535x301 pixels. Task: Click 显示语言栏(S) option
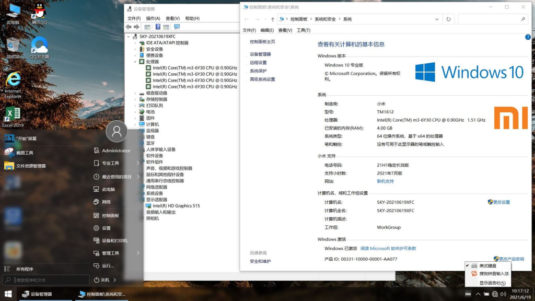pos(488,283)
